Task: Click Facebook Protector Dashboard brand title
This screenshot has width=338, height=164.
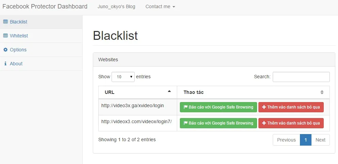Action: click(x=45, y=6)
